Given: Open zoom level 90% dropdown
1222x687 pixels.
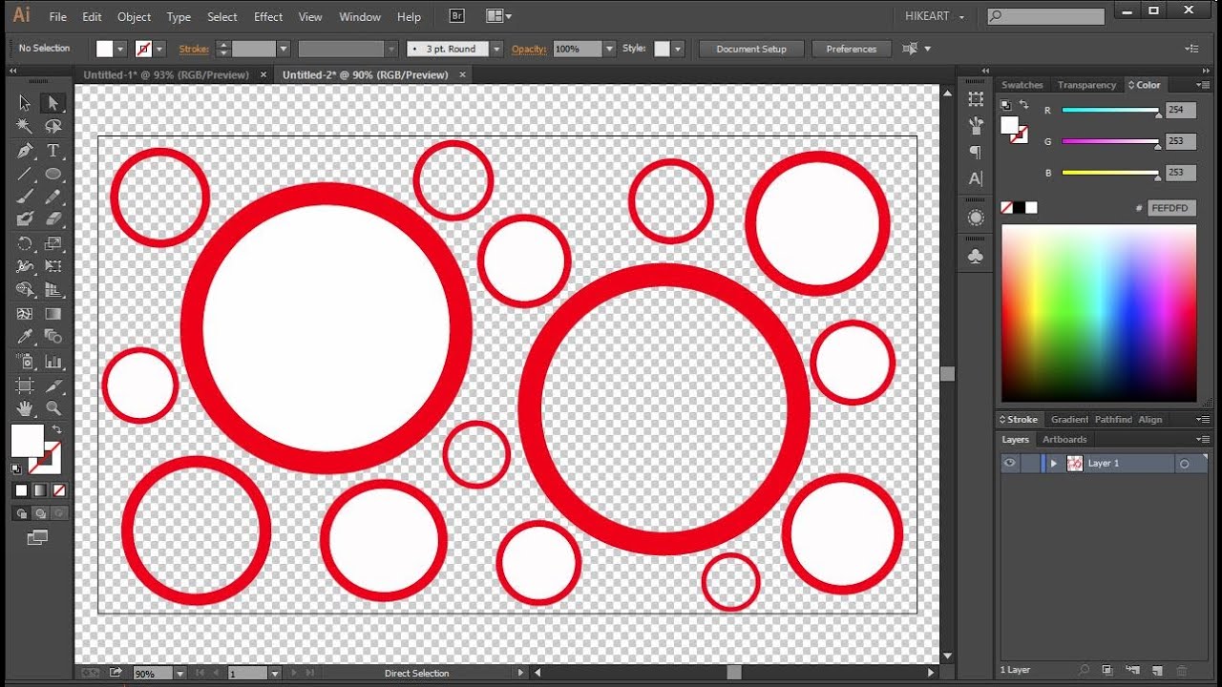Looking at the screenshot, I should click(x=179, y=674).
